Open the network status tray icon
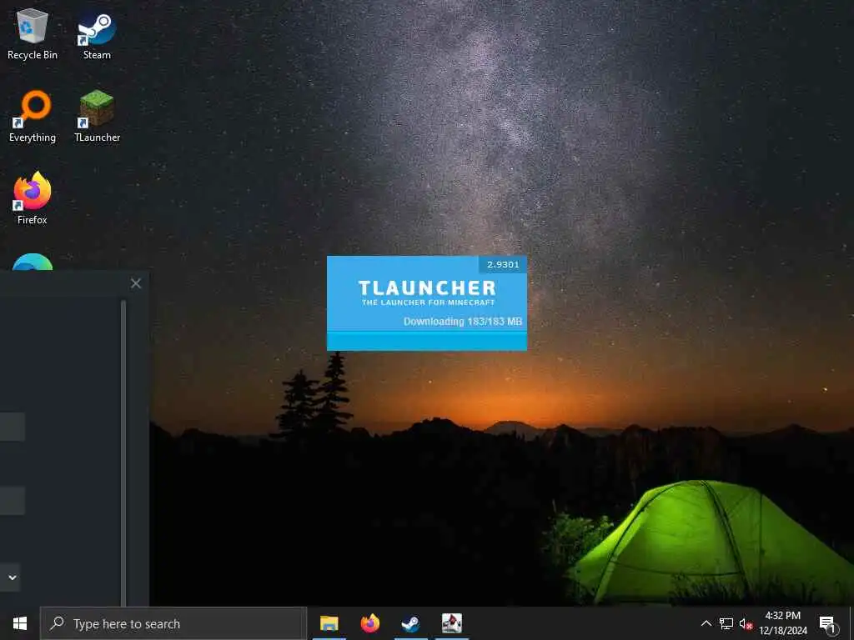 pyautogui.click(x=726, y=623)
